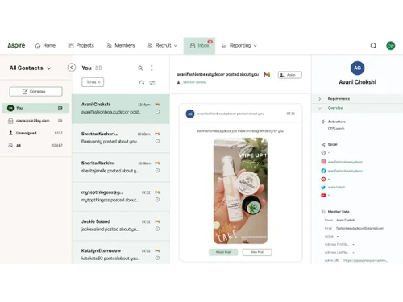This screenshot has height=302, width=403.
Task: Expand the Requirements section
Action: tap(357, 99)
